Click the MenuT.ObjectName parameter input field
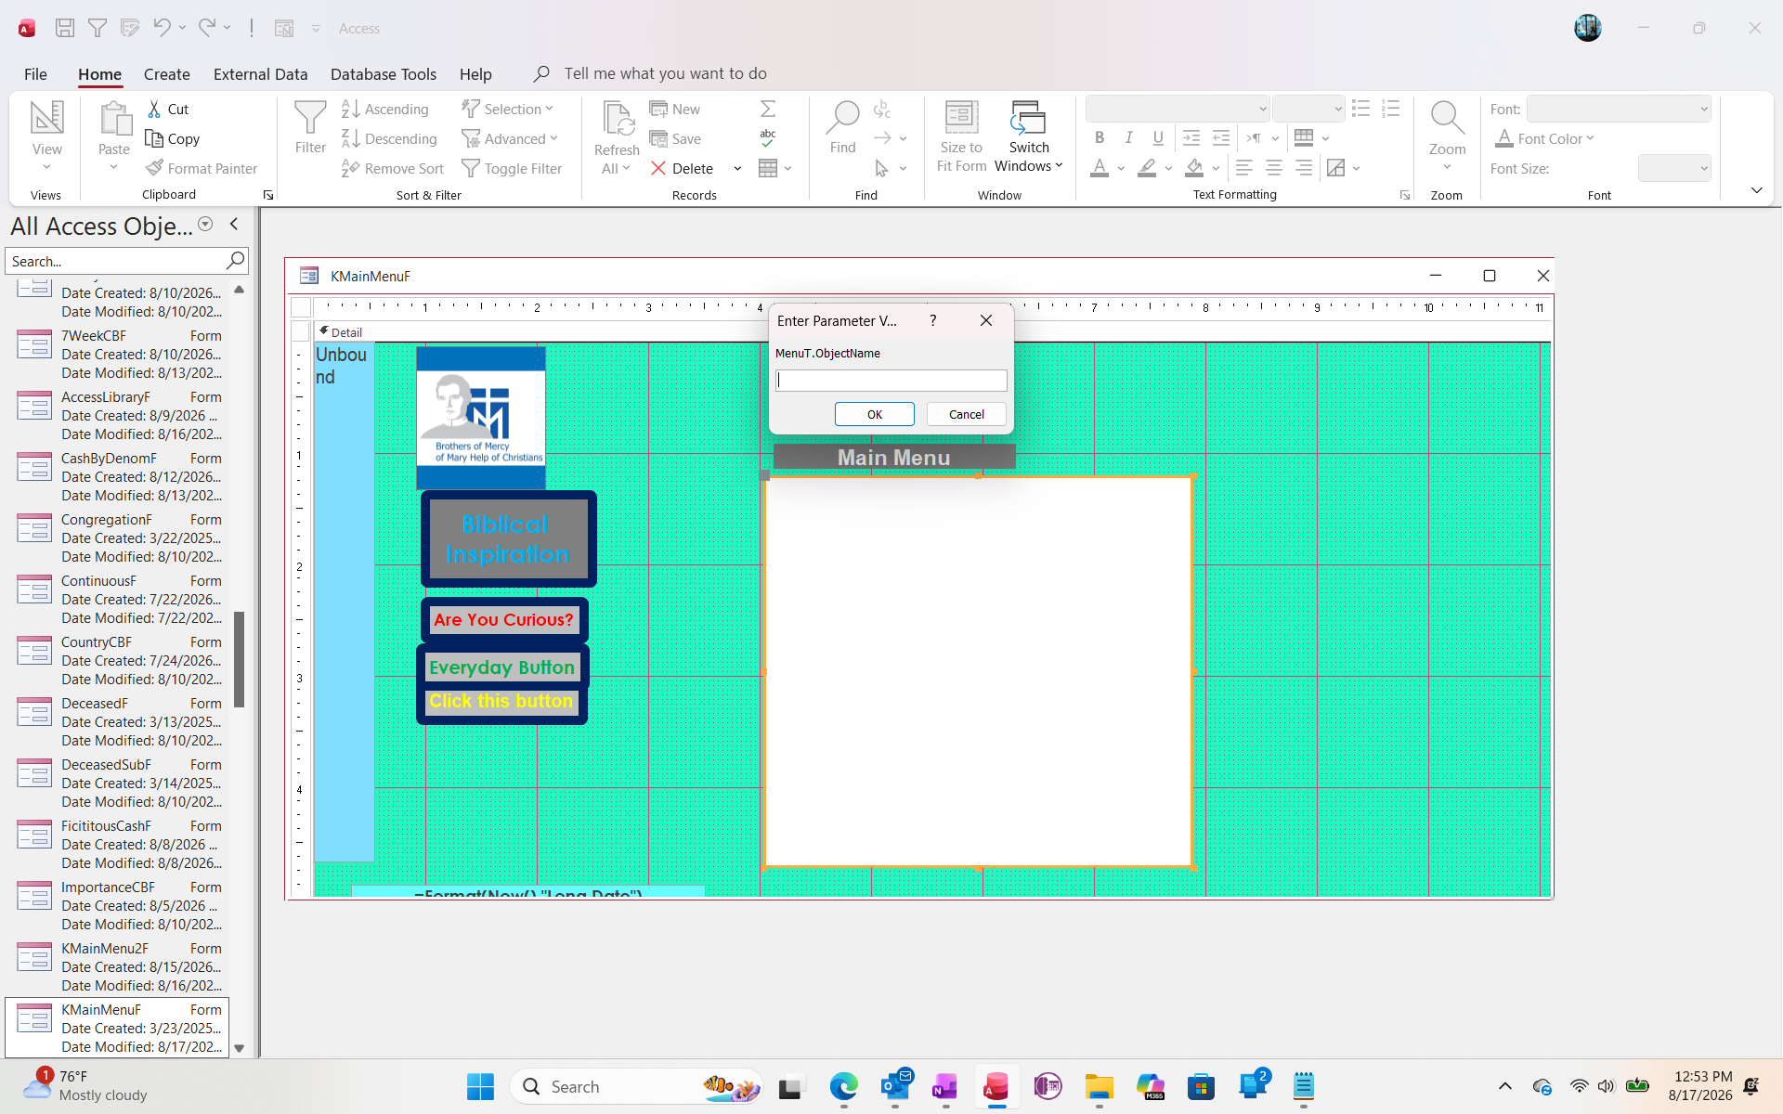The image size is (1783, 1114). tap(891, 381)
